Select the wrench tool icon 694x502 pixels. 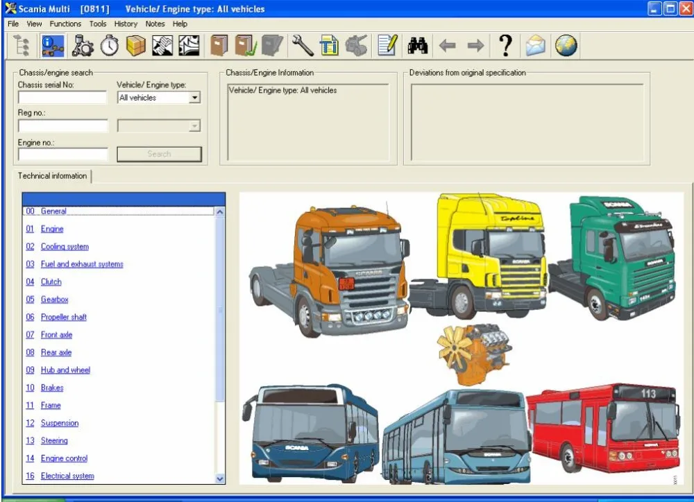tap(303, 46)
